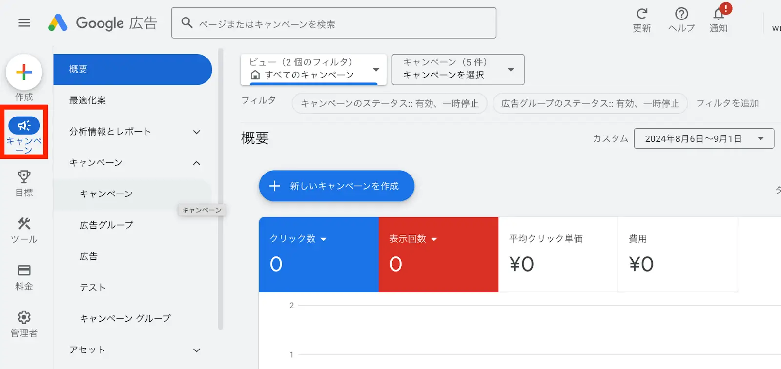This screenshot has width=781, height=369.
Task: Collapse the キャンペーン section chevron
Action: (x=196, y=163)
